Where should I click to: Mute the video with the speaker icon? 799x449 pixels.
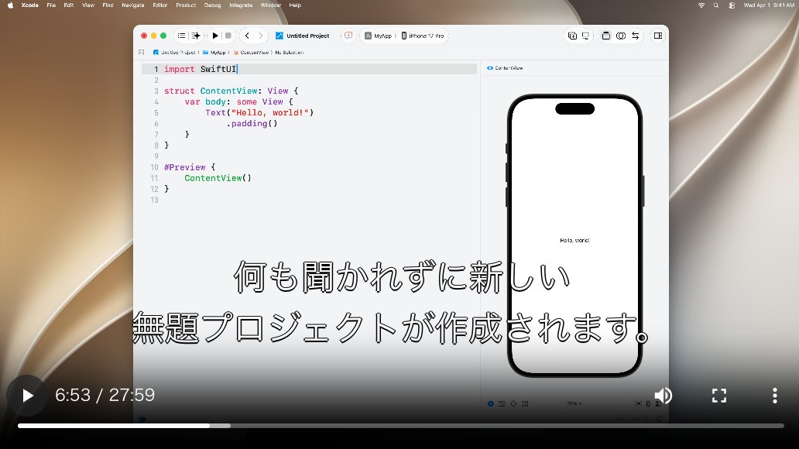(x=663, y=396)
